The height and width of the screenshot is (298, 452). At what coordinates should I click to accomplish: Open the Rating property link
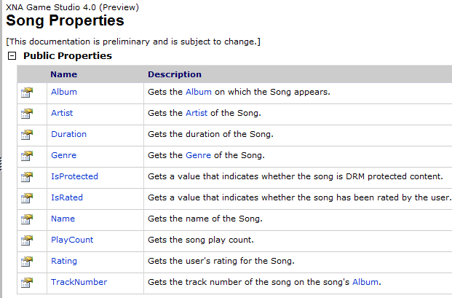[64, 261]
